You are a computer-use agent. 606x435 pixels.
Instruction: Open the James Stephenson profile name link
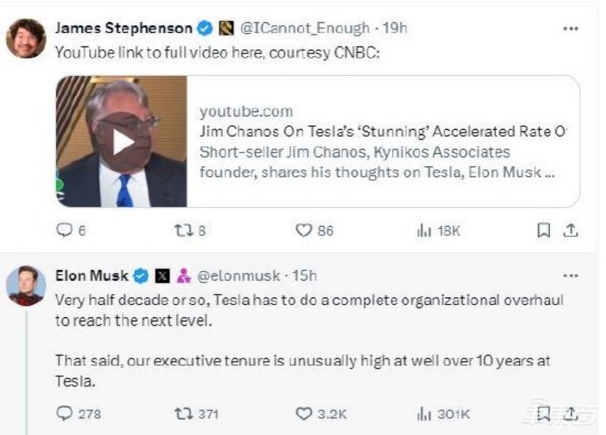coord(123,29)
